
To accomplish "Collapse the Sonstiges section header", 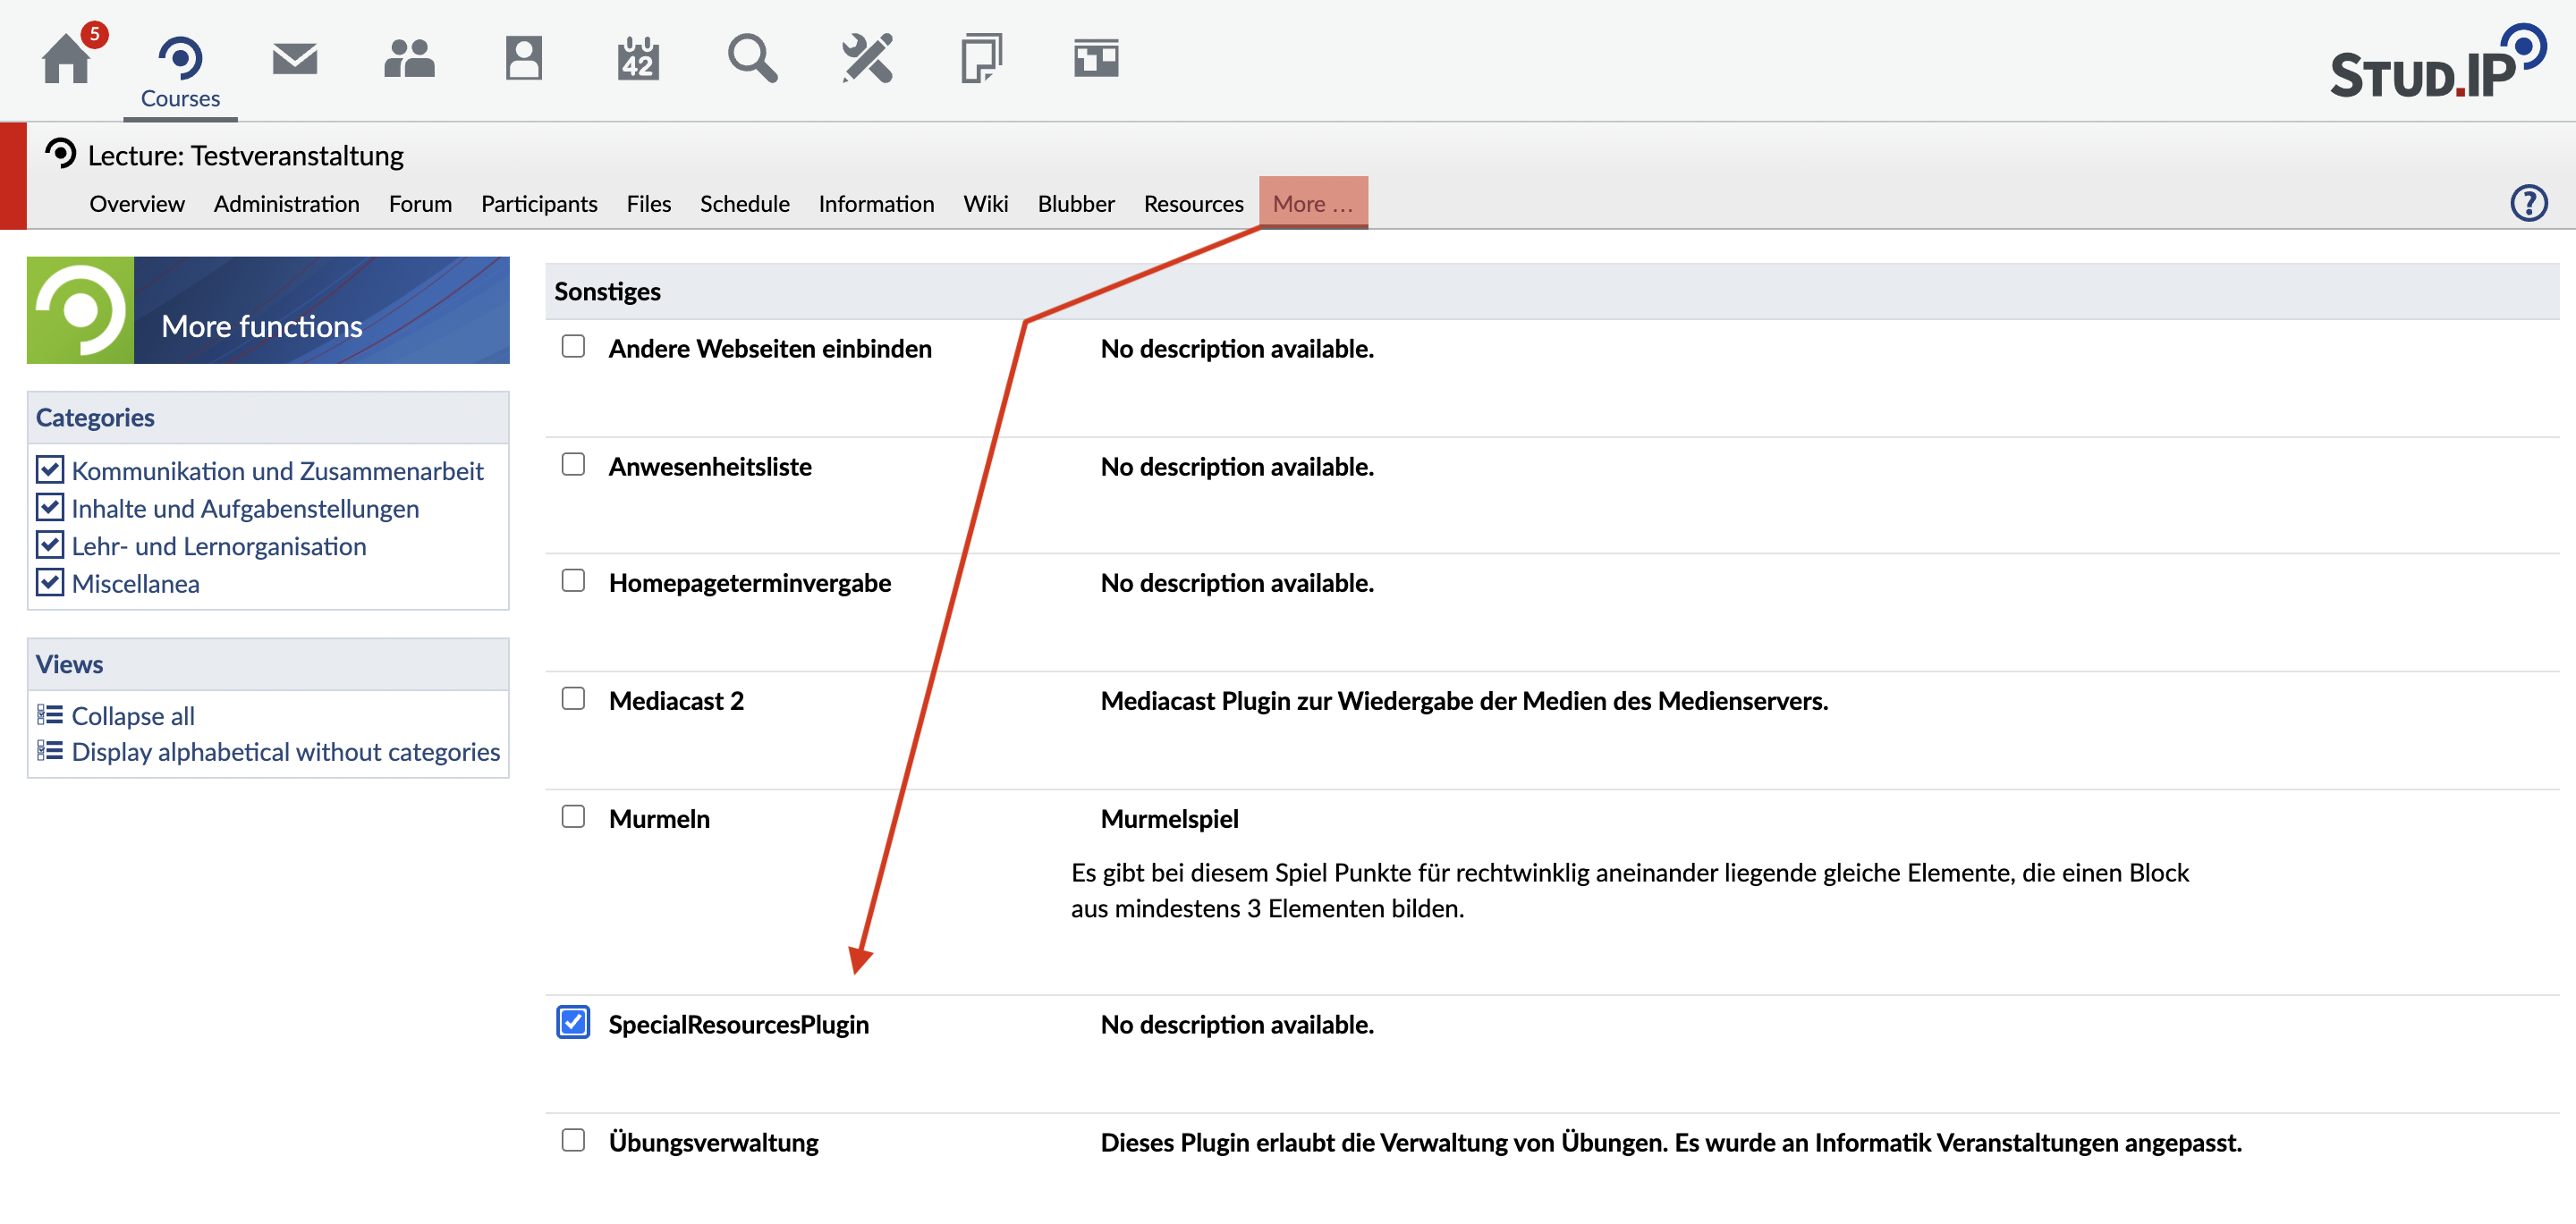I will coord(608,291).
